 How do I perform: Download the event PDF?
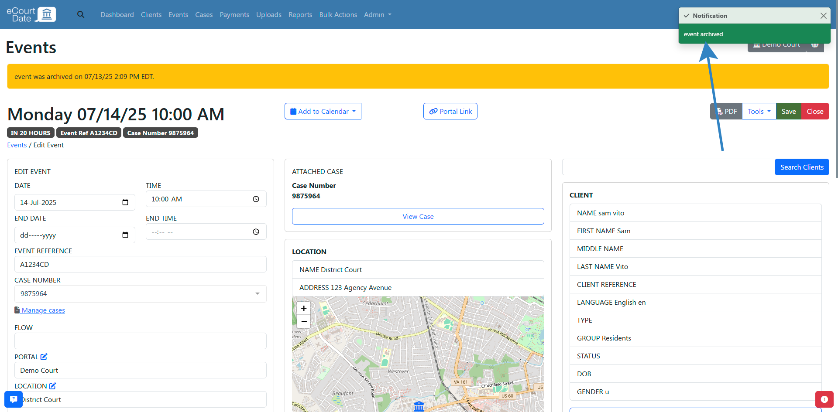pos(726,111)
